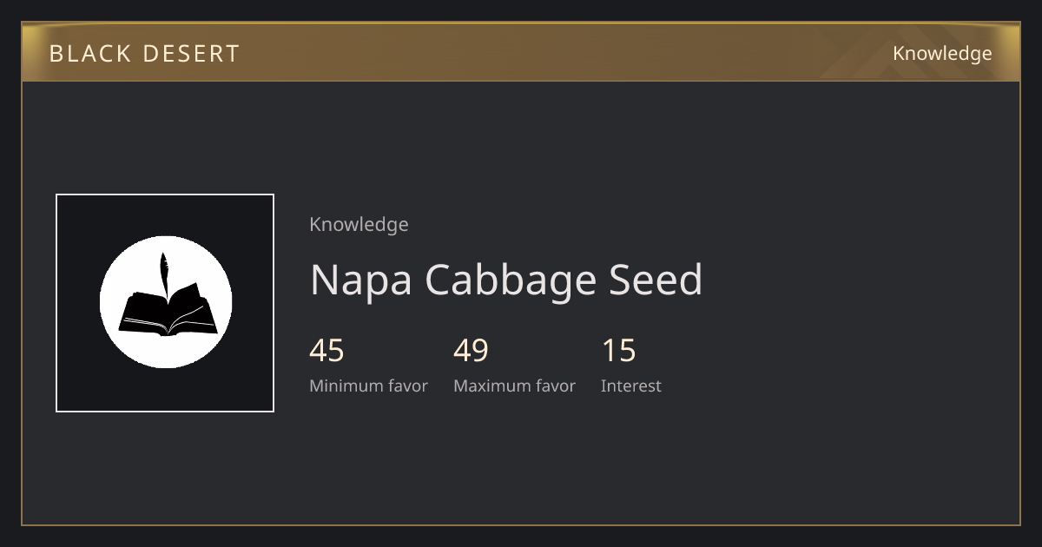Screen dimensions: 1042x547
Task: Select the Napa Cabbage Seed title
Action: coord(506,280)
